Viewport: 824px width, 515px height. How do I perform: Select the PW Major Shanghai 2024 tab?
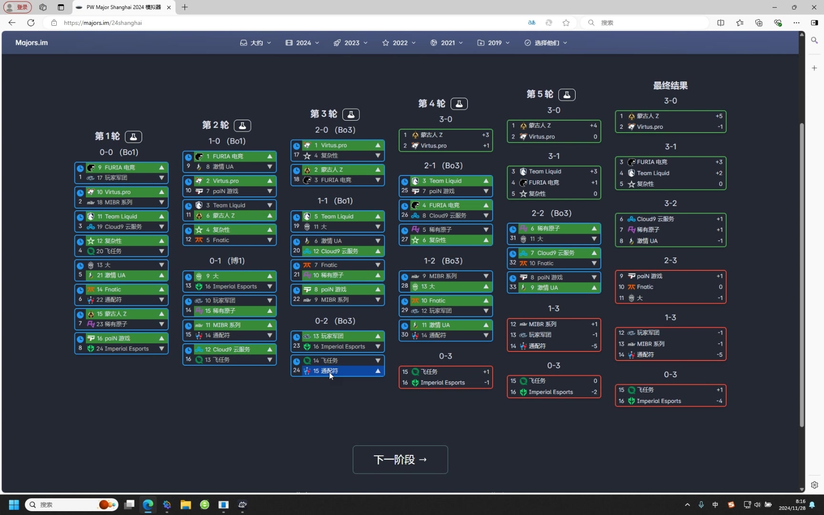(124, 7)
